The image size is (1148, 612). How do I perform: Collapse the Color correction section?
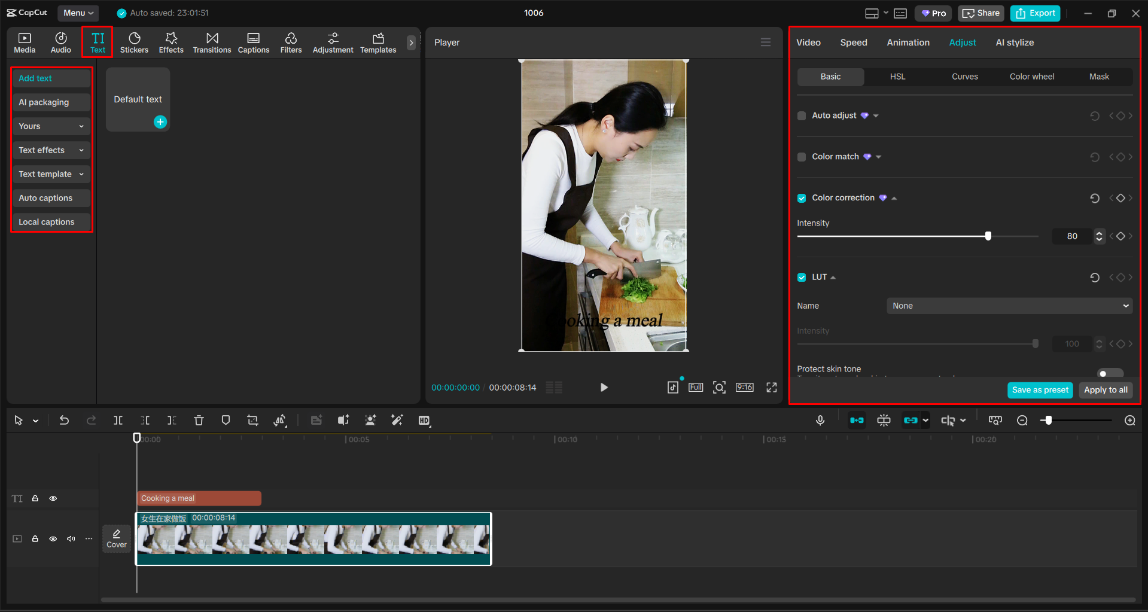pos(894,197)
